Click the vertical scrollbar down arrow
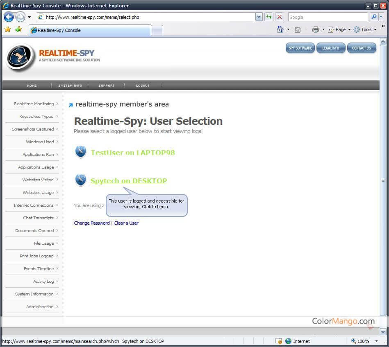389x347 pixels. click(x=383, y=331)
